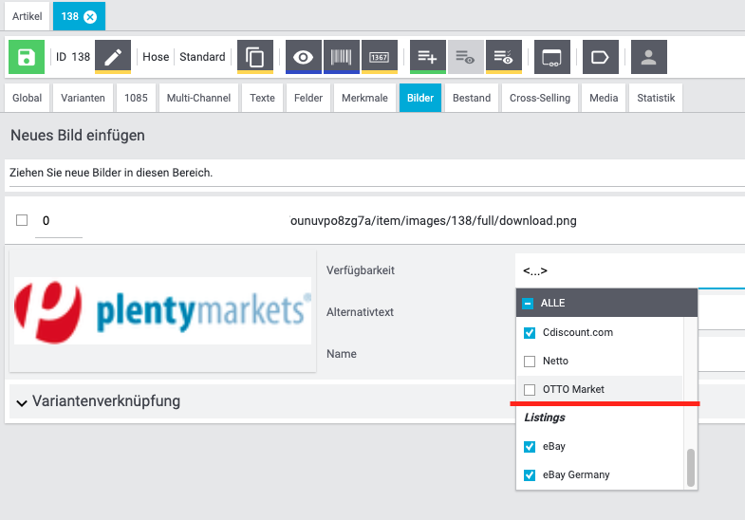Click the copy item icon
This screenshot has height=520, width=745.
(255, 57)
